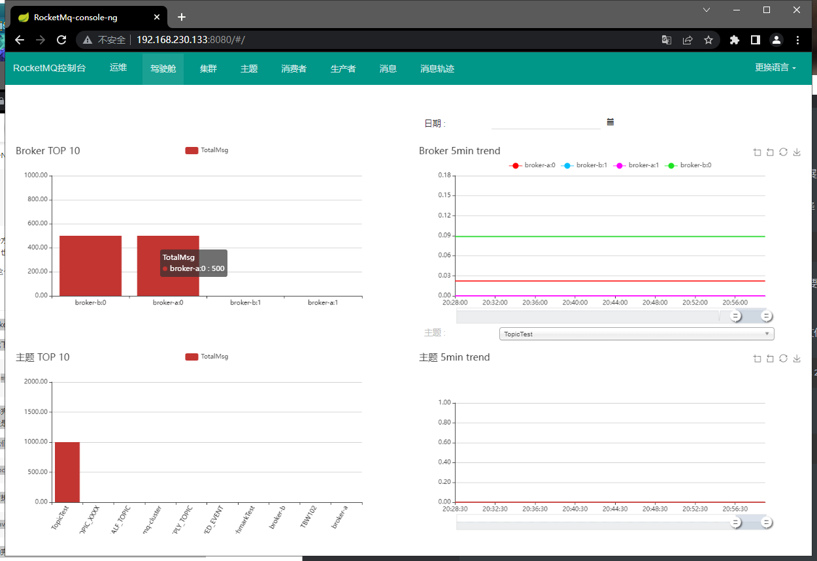Download the 主题 5min trend chart image

797,359
